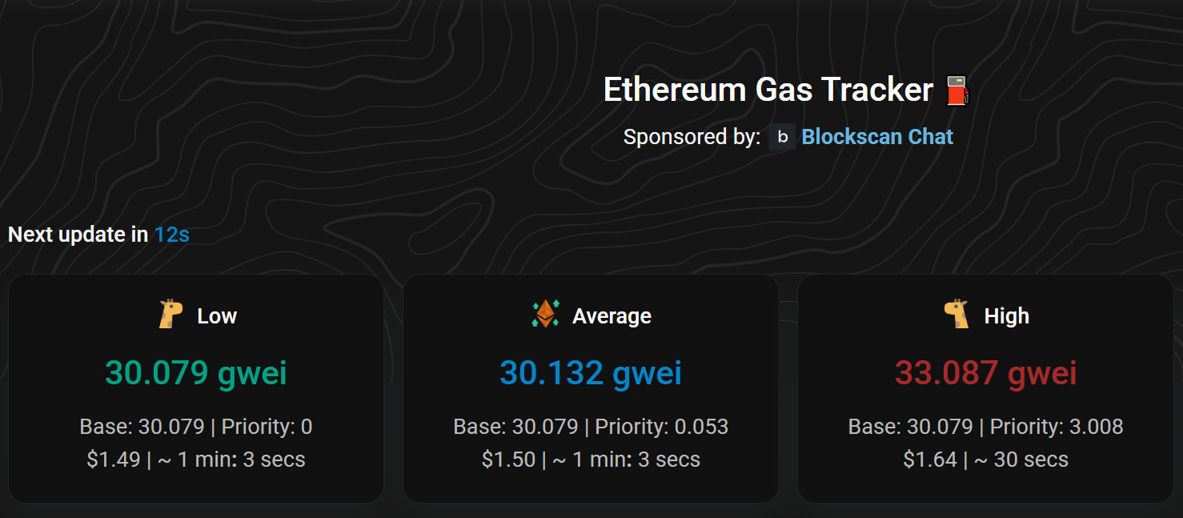Click the Ethereum diamond icon beside Average

(546, 314)
